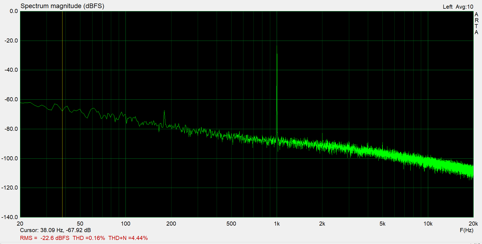
Task: Click the '-120.0' y-axis label
Action: 10,188
